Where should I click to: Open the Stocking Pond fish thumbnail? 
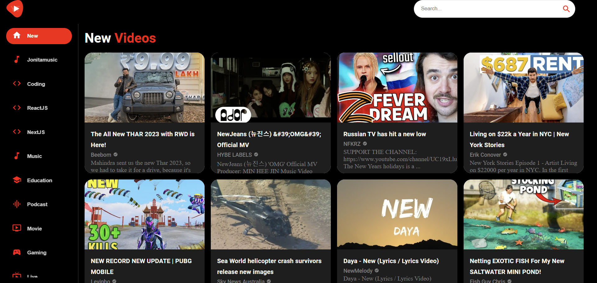point(524,214)
